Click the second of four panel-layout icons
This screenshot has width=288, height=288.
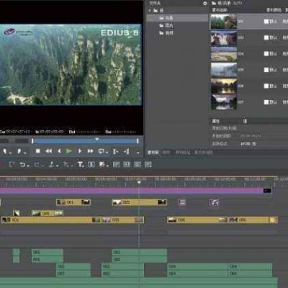[127, 164]
